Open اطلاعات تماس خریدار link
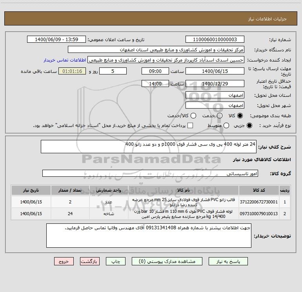 pyautogui.click(x=65, y=60)
